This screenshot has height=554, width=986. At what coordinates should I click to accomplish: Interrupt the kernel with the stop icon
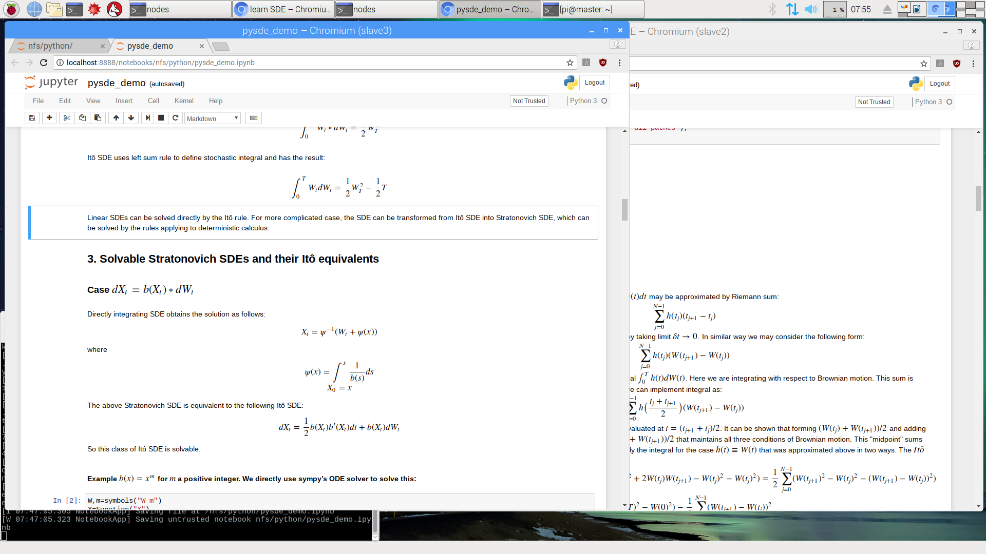(161, 118)
